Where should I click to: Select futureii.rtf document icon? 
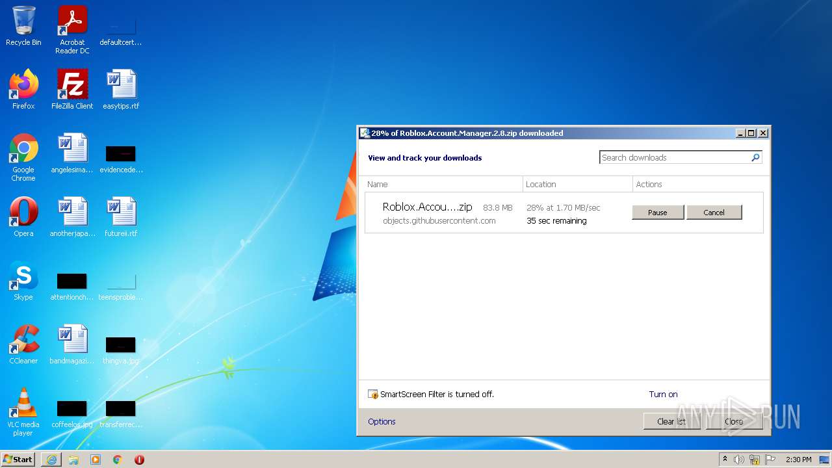click(x=121, y=217)
